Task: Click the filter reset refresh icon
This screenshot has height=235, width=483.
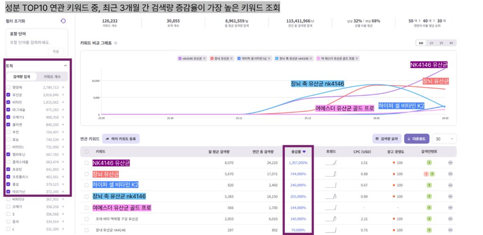Action: [63, 21]
